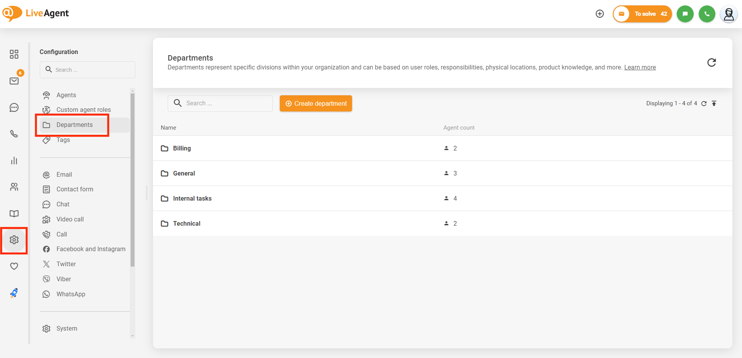The image size is (742, 358).
Task: Select WhatsApp in the configuration menu
Action: tap(71, 294)
